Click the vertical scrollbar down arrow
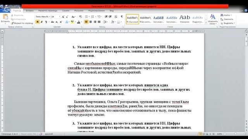Screen dimensions: 248x139 tap(246, 121)
